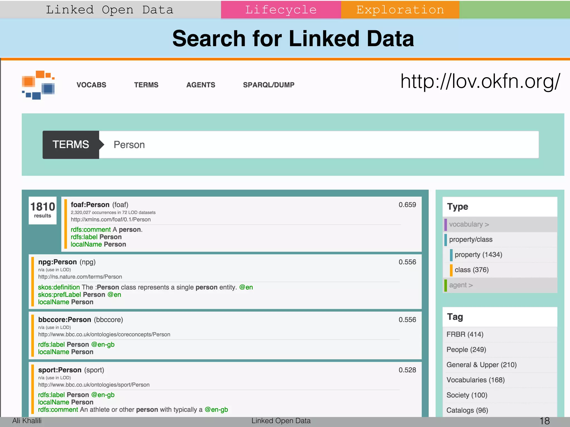Follow the http://xmlns.com/foaf/0.1/Person URL
This screenshot has width=570, height=427.
(x=110, y=220)
